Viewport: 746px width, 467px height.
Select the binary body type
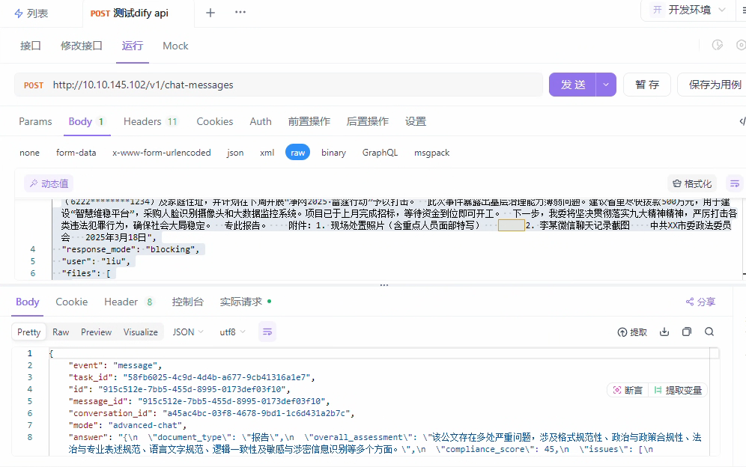(x=333, y=152)
